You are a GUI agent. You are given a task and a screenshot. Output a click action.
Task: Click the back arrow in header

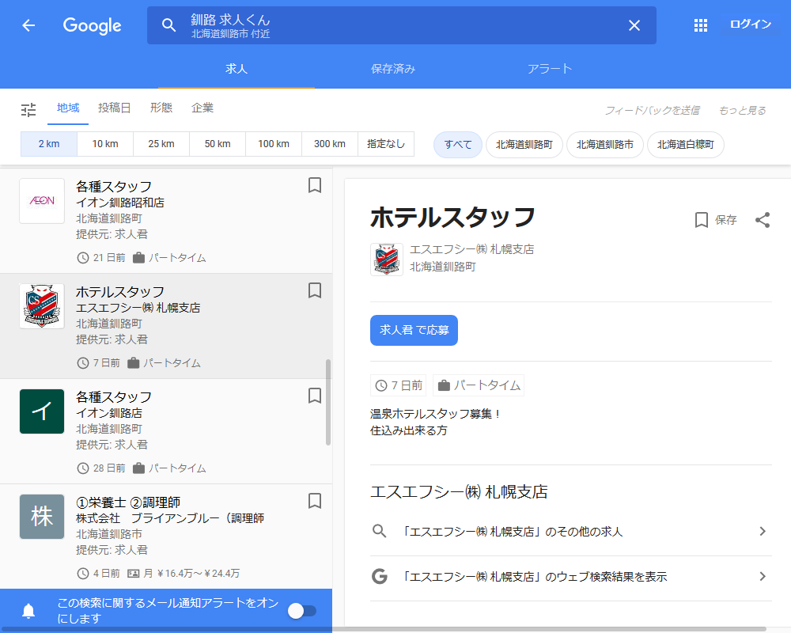(x=28, y=25)
